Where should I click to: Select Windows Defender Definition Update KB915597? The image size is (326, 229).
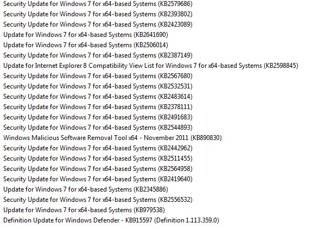coord(111,220)
